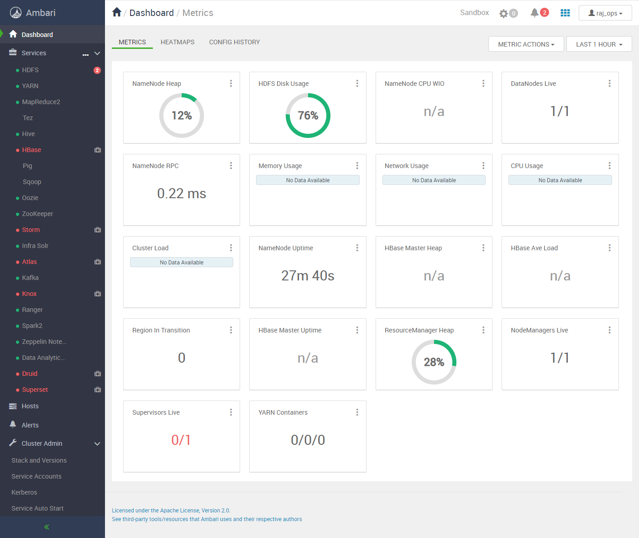This screenshot has height=538, width=639.
Task: Open the Zeppelin Notebook service
Action: (x=44, y=342)
